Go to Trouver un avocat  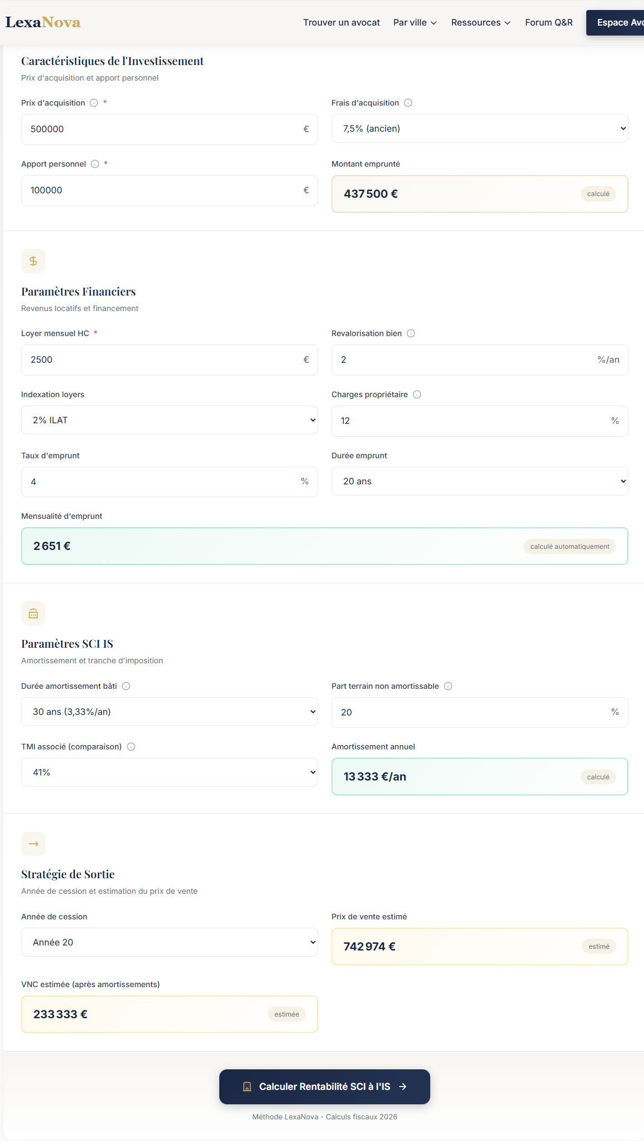(341, 23)
